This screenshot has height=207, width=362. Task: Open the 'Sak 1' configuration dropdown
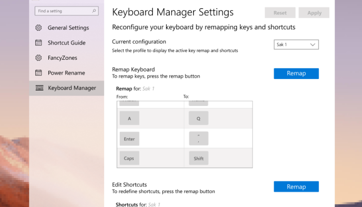(x=296, y=45)
